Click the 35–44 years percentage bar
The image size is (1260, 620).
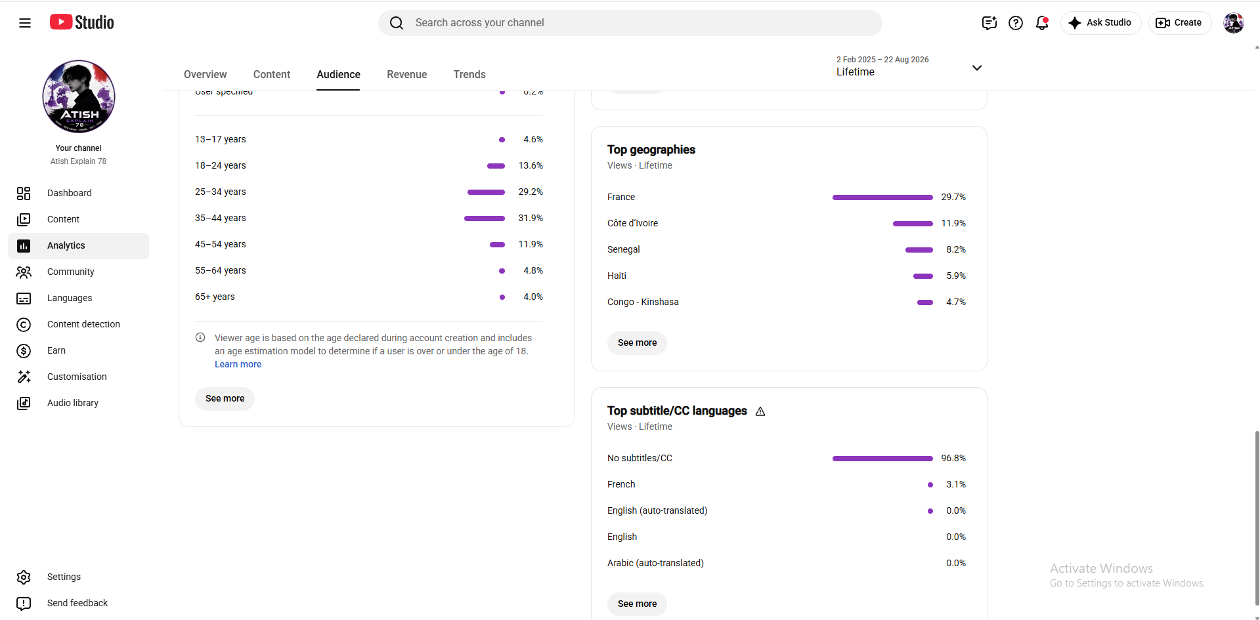point(485,218)
